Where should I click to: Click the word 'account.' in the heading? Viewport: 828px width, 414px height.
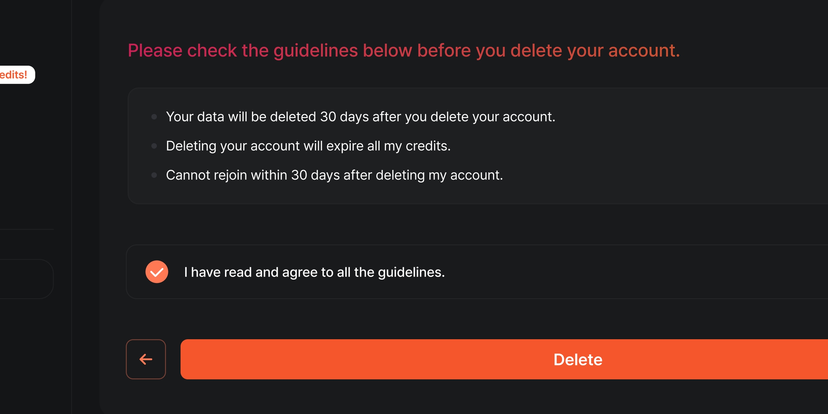click(x=644, y=50)
